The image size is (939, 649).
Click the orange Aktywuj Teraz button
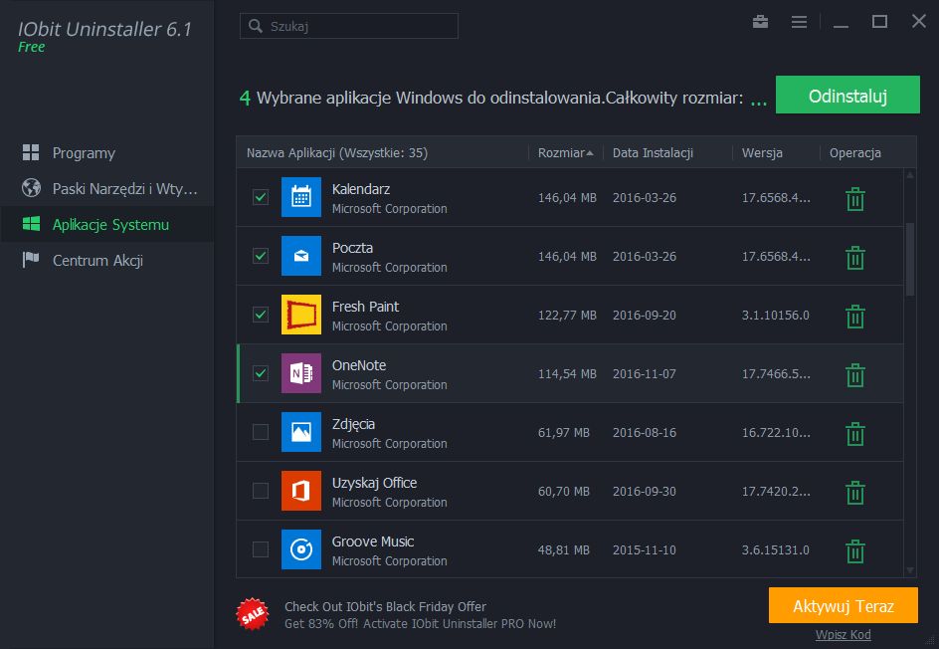coord(844,606)
